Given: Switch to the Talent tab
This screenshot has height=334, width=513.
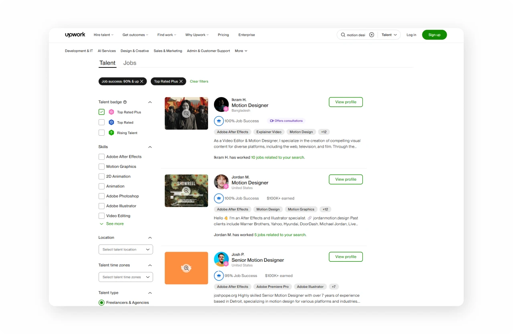Looking at the screenshot, I should click(x=107, y=63).
